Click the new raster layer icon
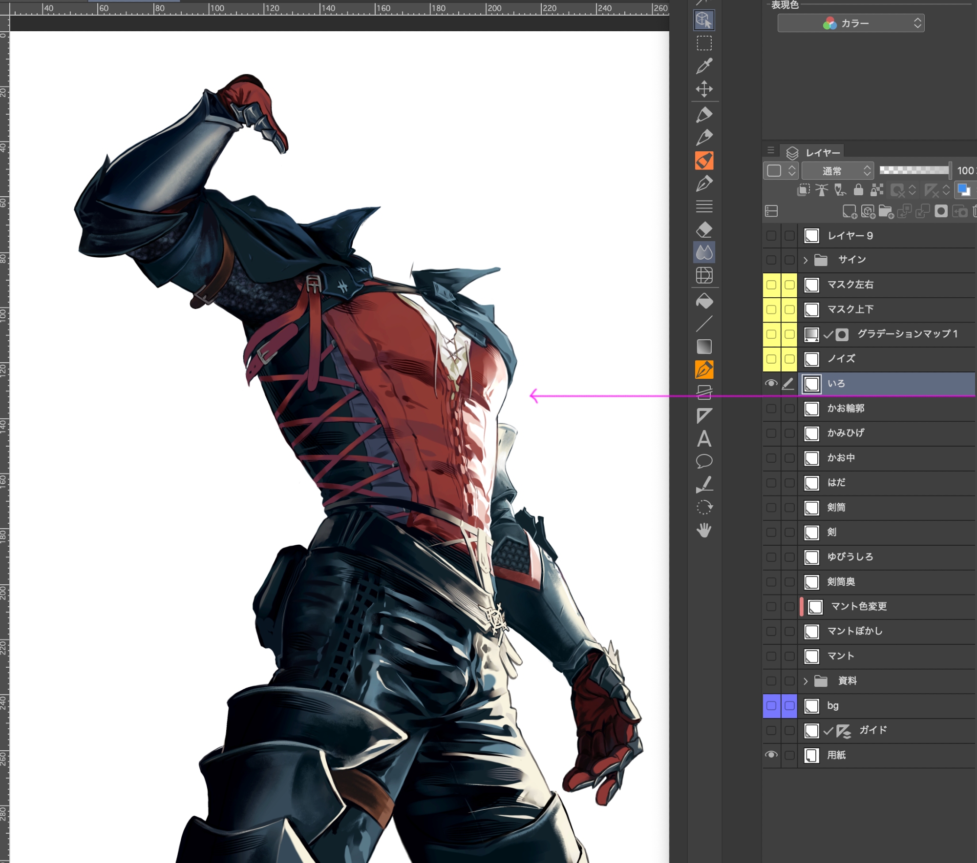 click(x=849, y=211)
